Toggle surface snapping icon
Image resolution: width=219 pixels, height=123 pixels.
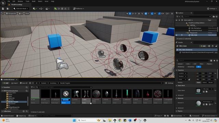(x=142, y=14)
